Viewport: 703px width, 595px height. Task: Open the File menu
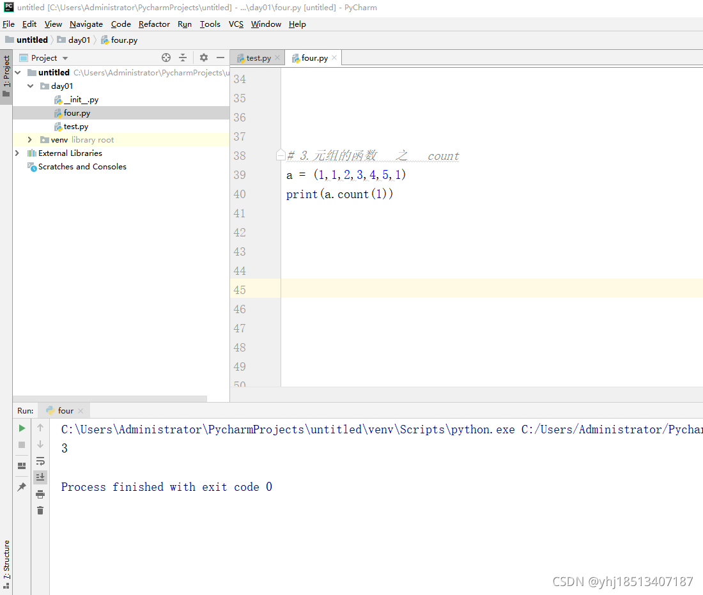pyautogui.click(x=8, y=24)
